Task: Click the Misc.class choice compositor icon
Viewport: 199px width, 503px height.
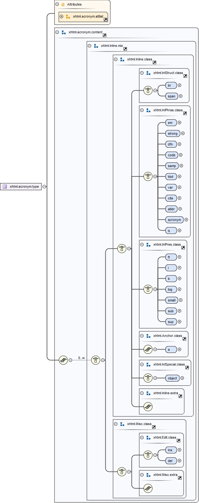Action: pos(122,472)
